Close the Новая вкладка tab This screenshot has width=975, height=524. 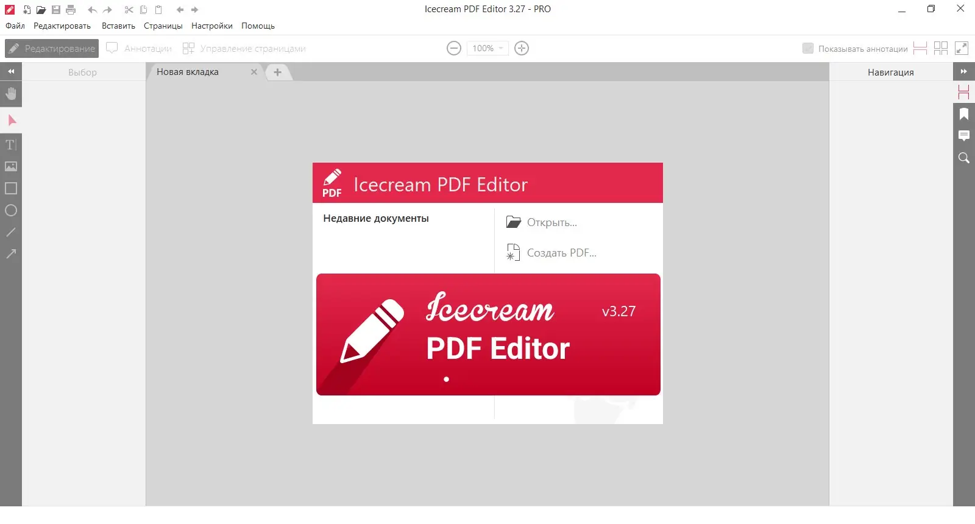point(254,72)
